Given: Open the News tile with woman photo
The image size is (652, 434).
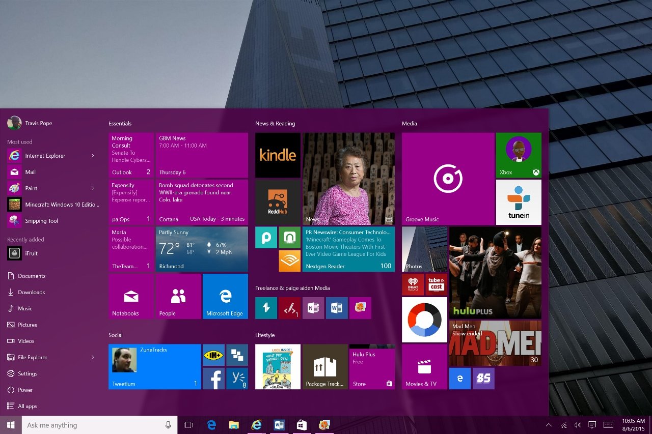Looking at the screenshot, I should coord(348,179).
